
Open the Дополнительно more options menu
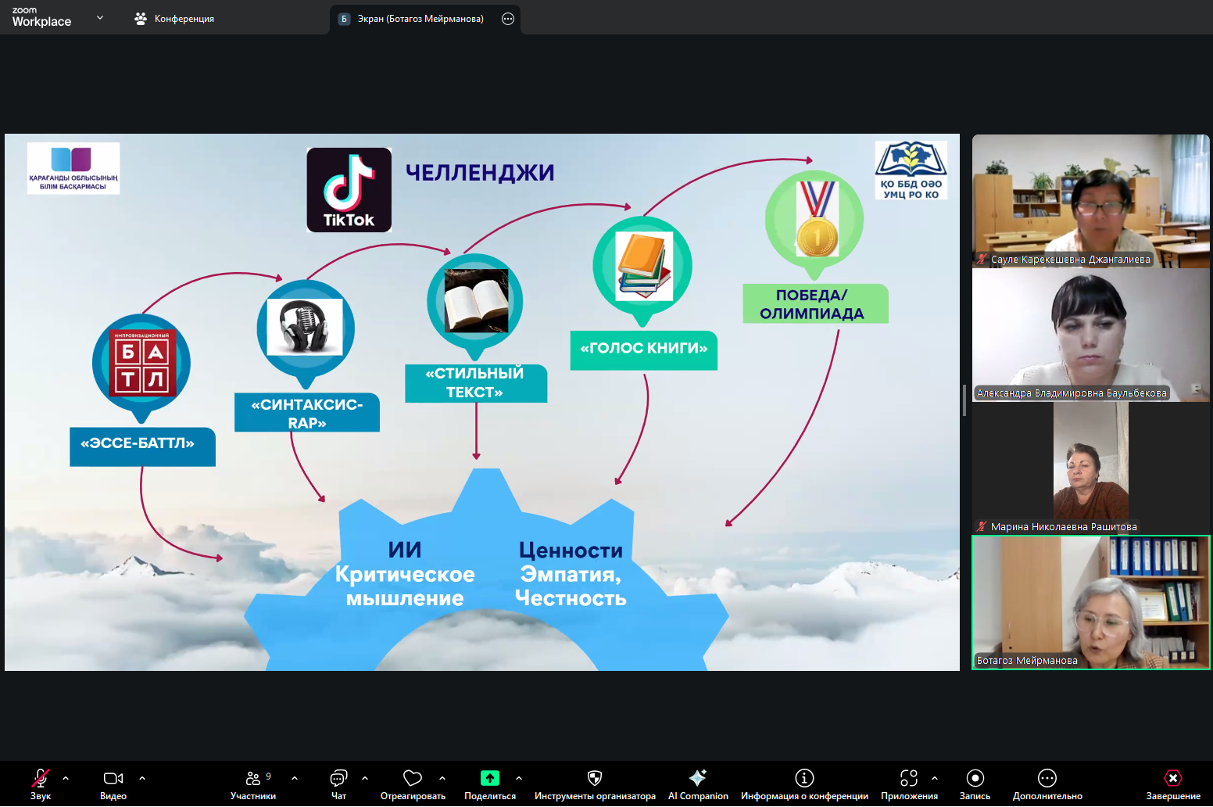1047,778
